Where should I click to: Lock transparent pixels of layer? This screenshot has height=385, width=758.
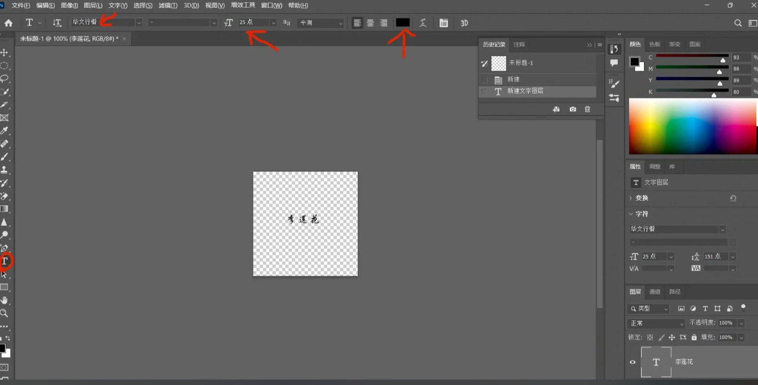650,337
